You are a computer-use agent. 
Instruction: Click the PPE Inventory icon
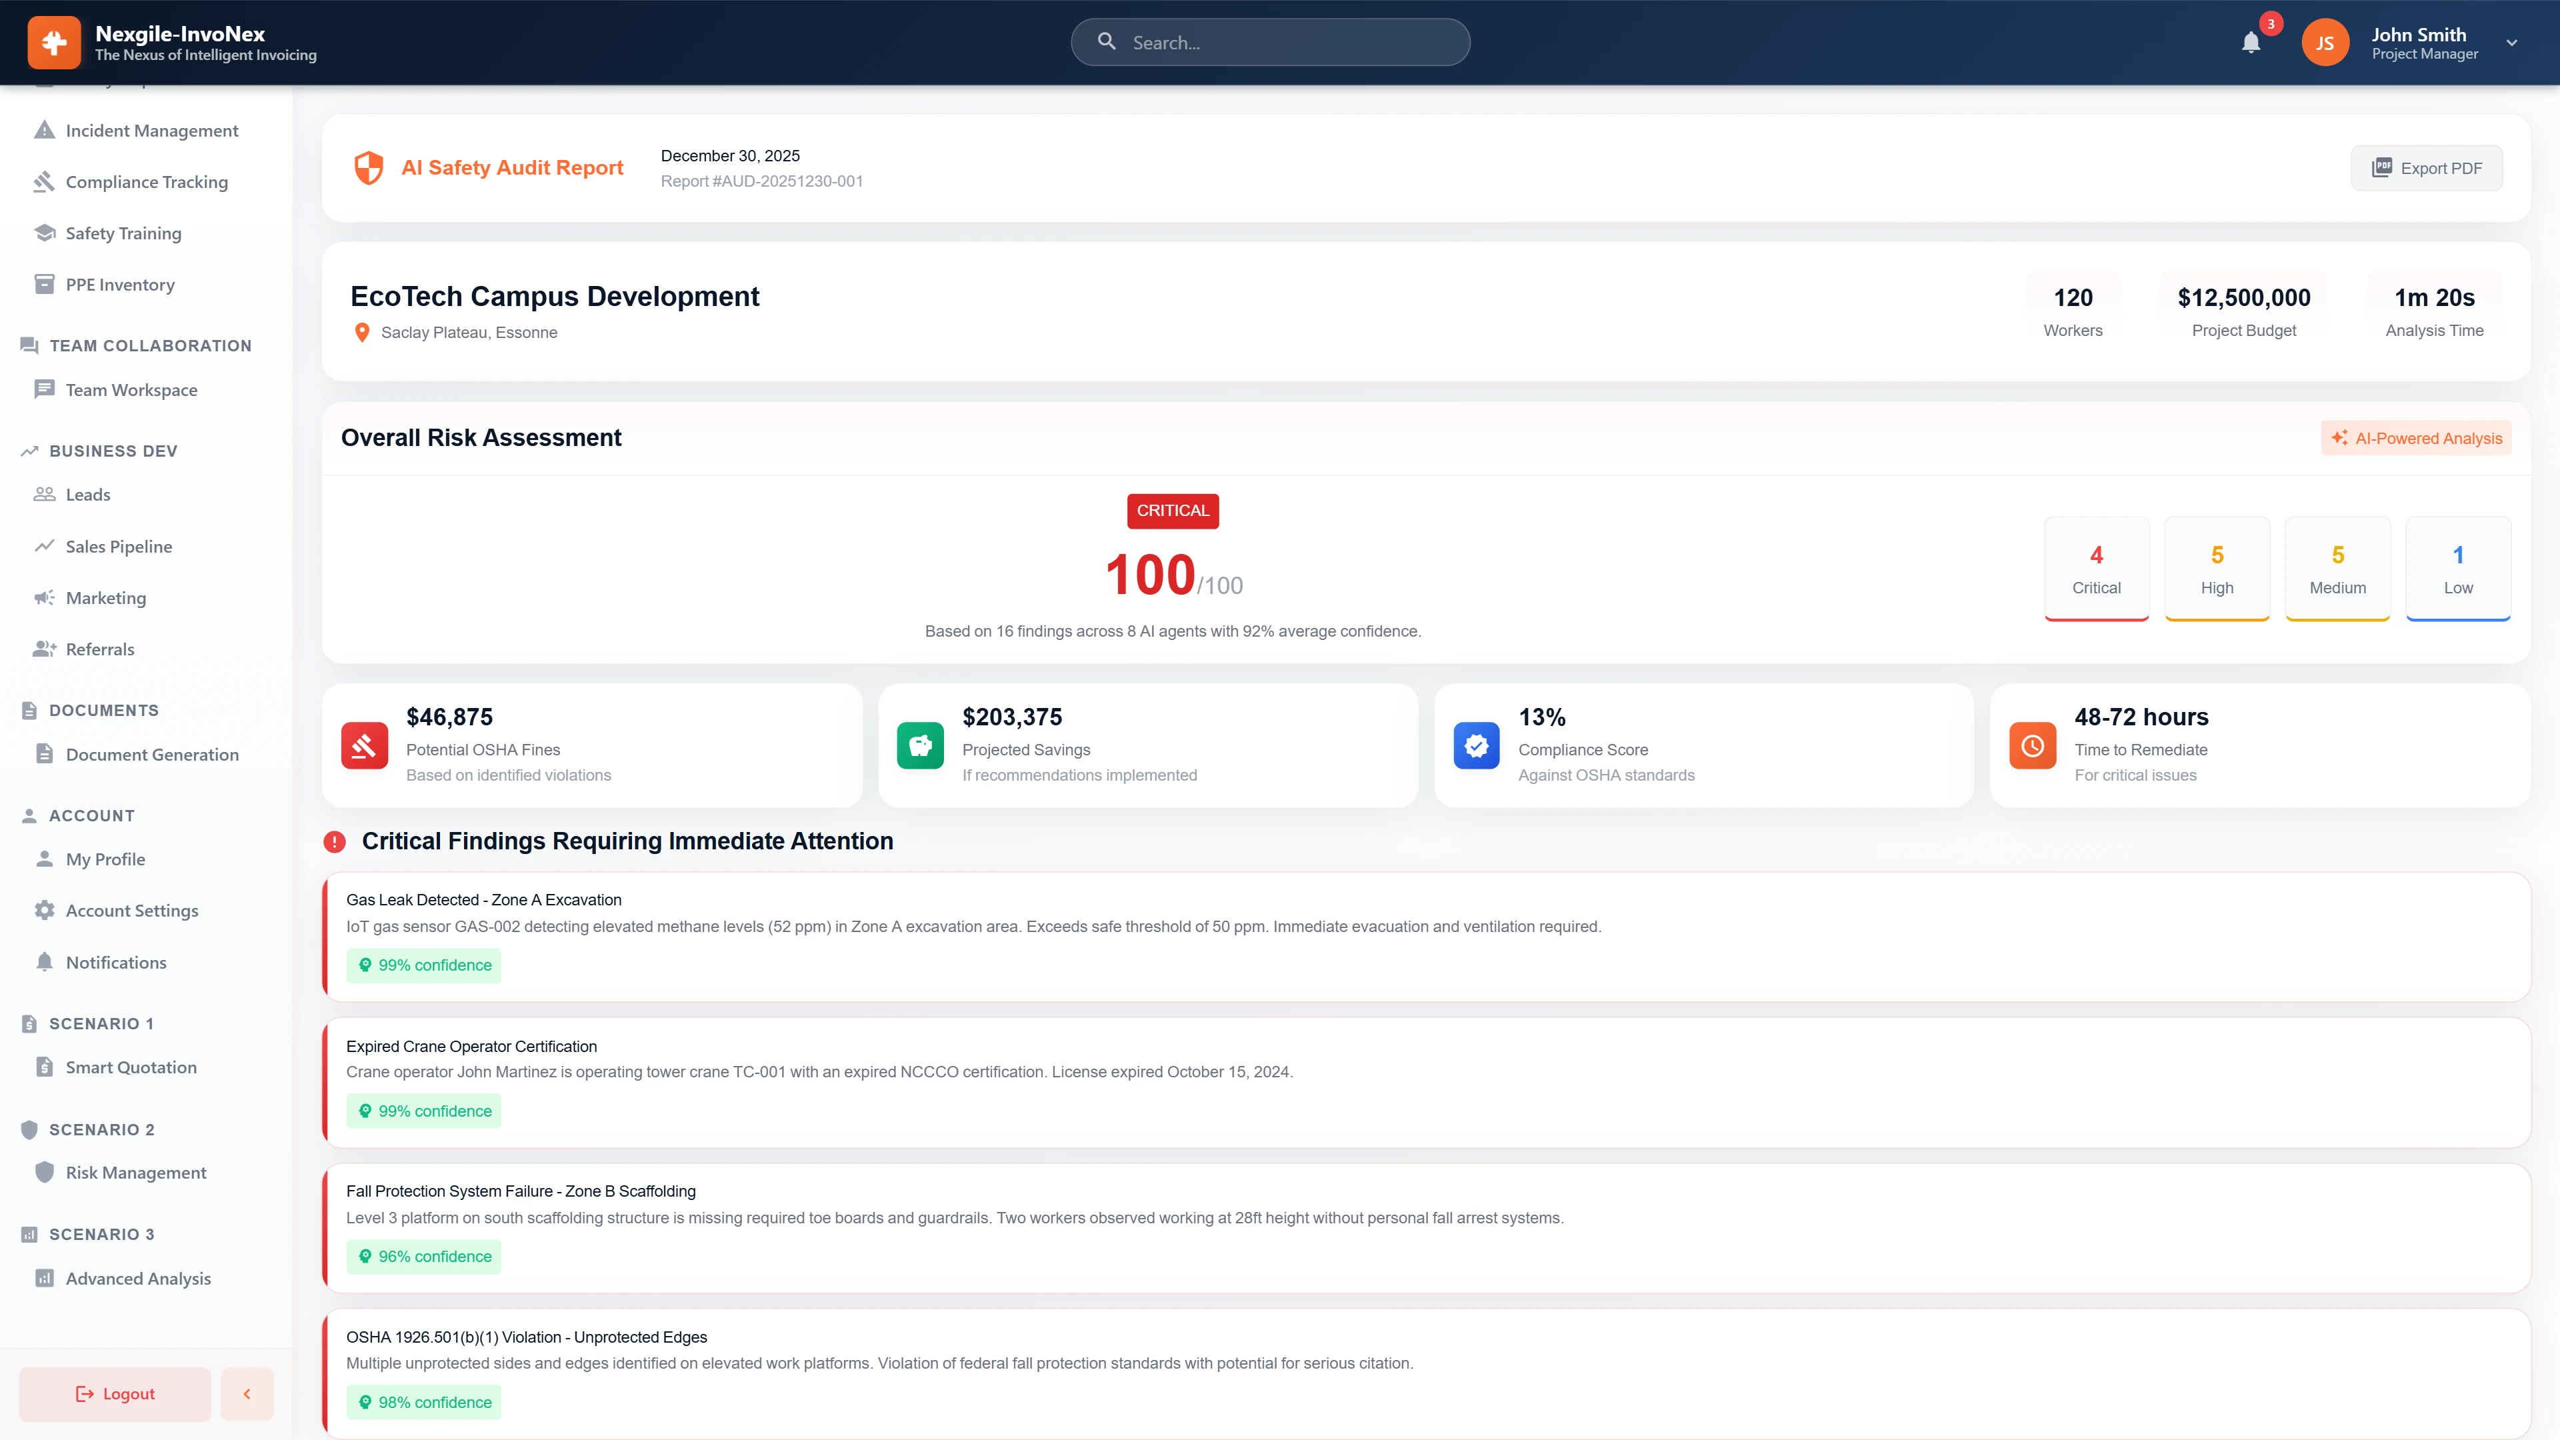45,284
